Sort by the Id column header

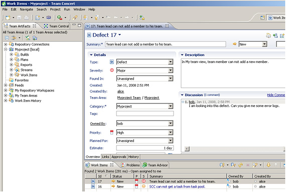[x=103, y=176]
